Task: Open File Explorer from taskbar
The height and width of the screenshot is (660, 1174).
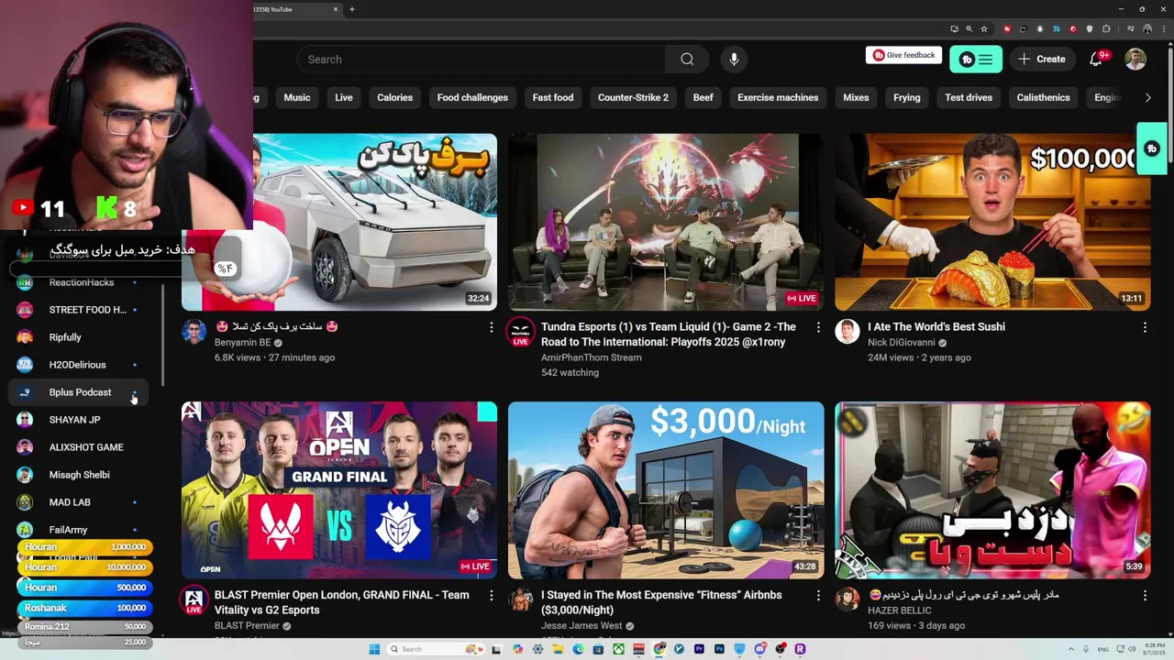Action: (558, 649)
